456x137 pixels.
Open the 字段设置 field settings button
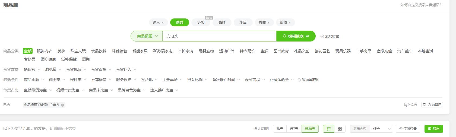point(408,129)
